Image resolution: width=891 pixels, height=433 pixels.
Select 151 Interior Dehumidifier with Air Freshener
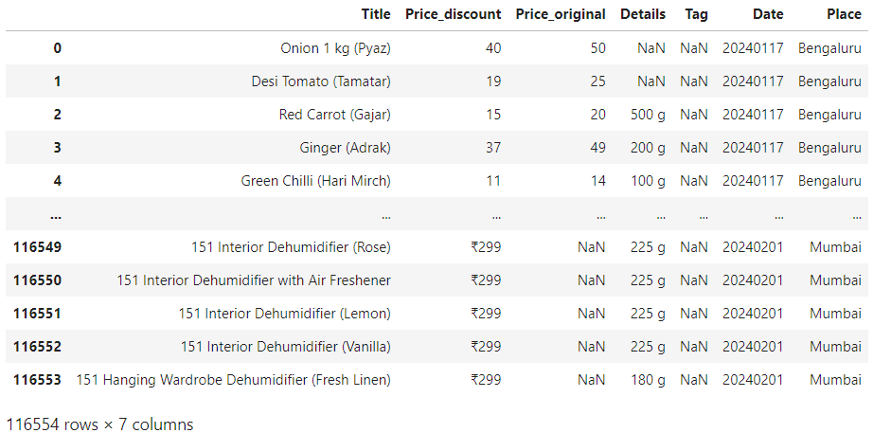point(254,280)
